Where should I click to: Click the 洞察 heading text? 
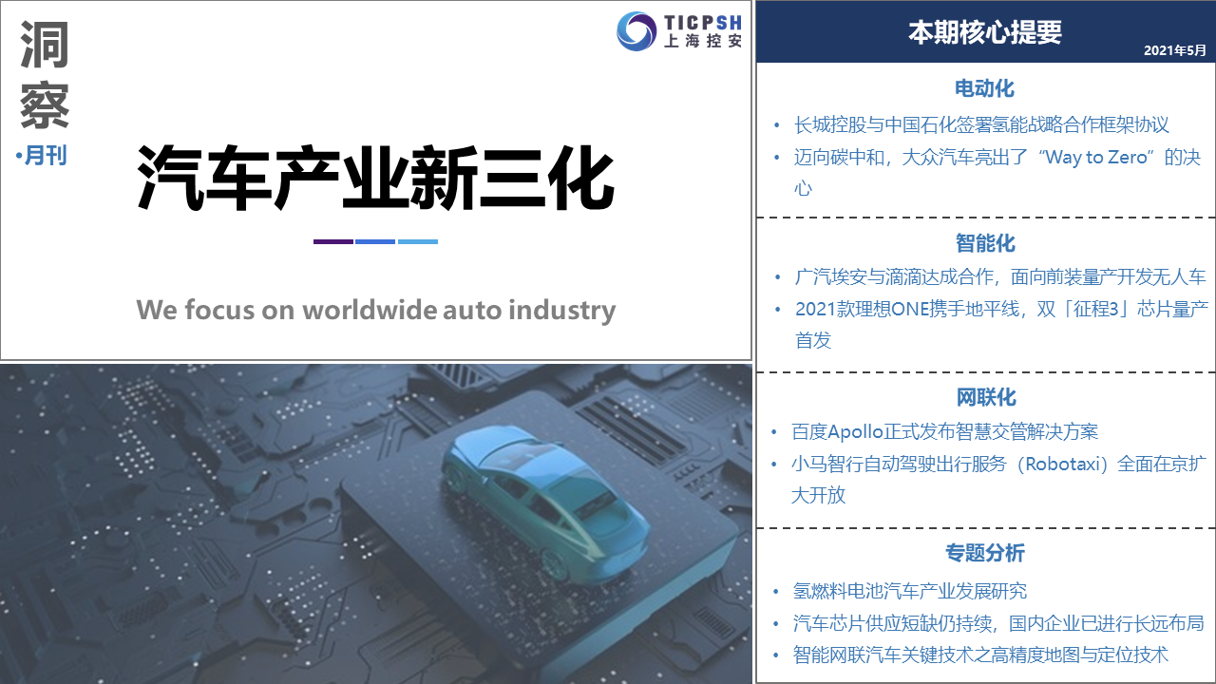click(45, 76)
